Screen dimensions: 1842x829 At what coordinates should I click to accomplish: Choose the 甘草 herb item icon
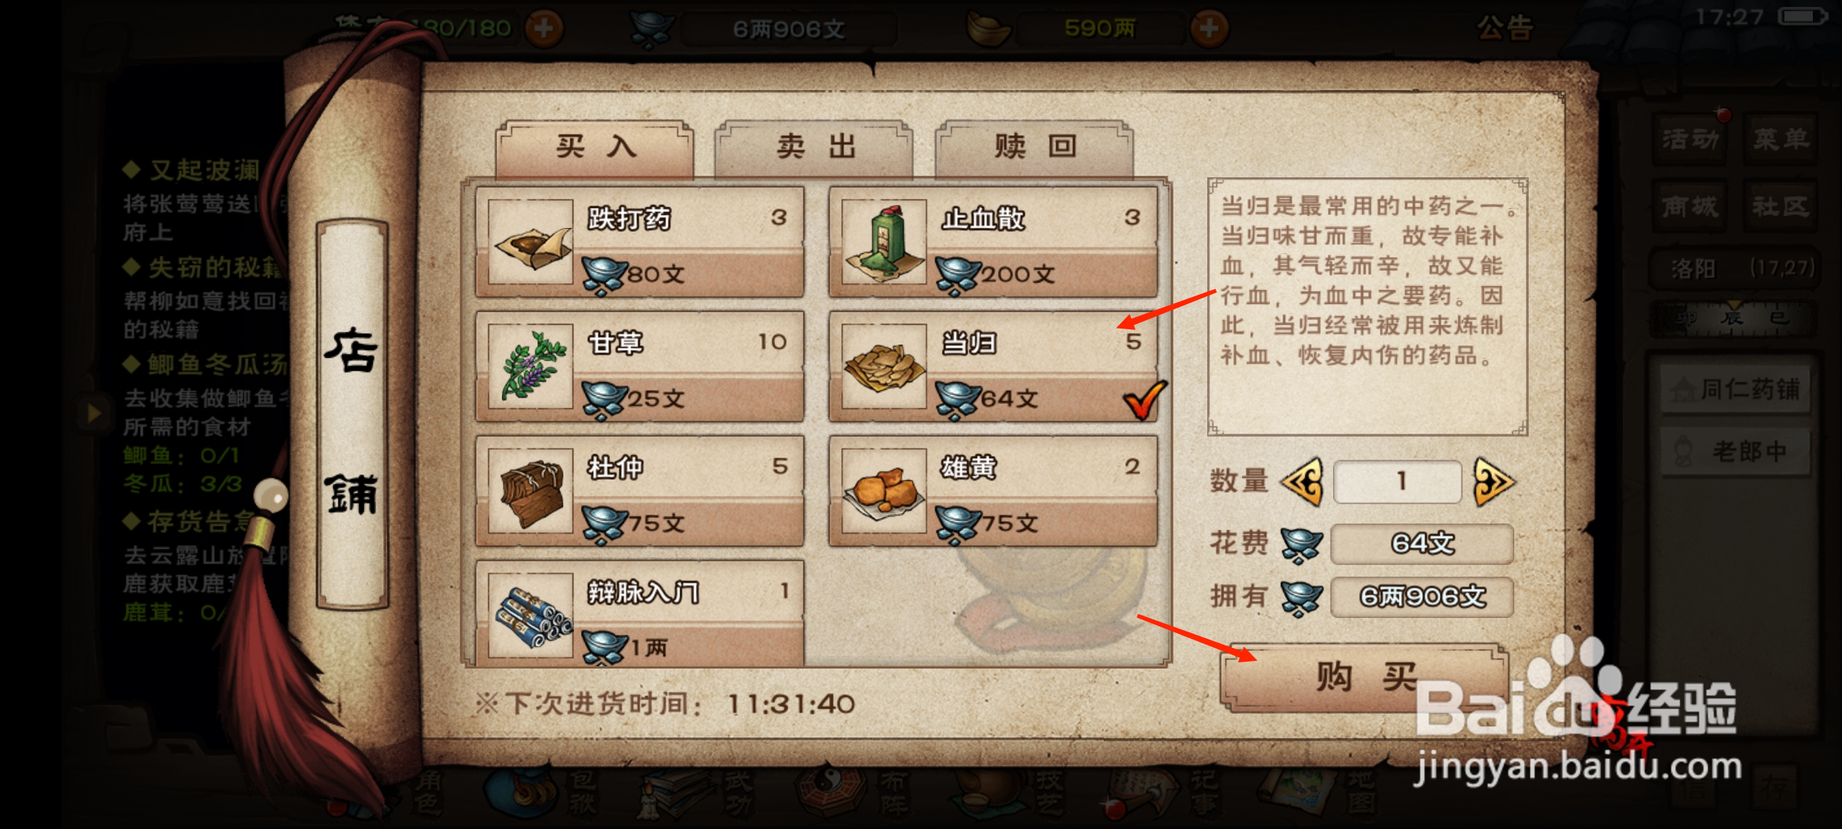click(531, 366)
